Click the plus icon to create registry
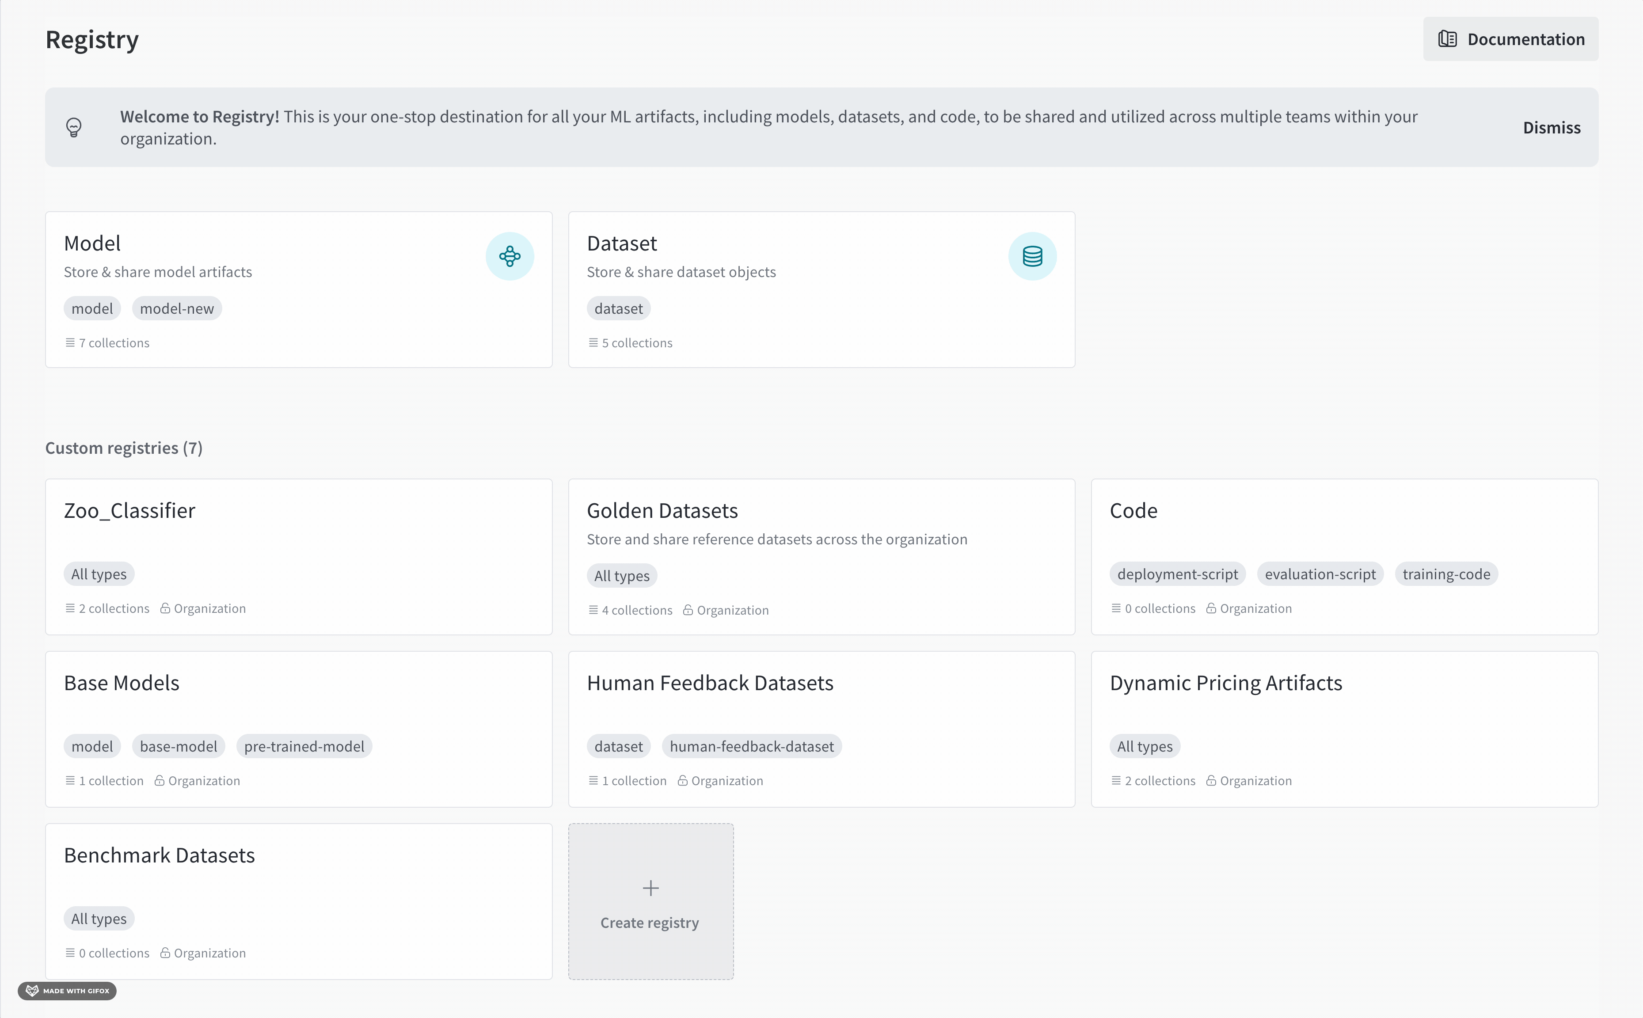Viewport: 1643px width, 1018px height. coord(650,888)
